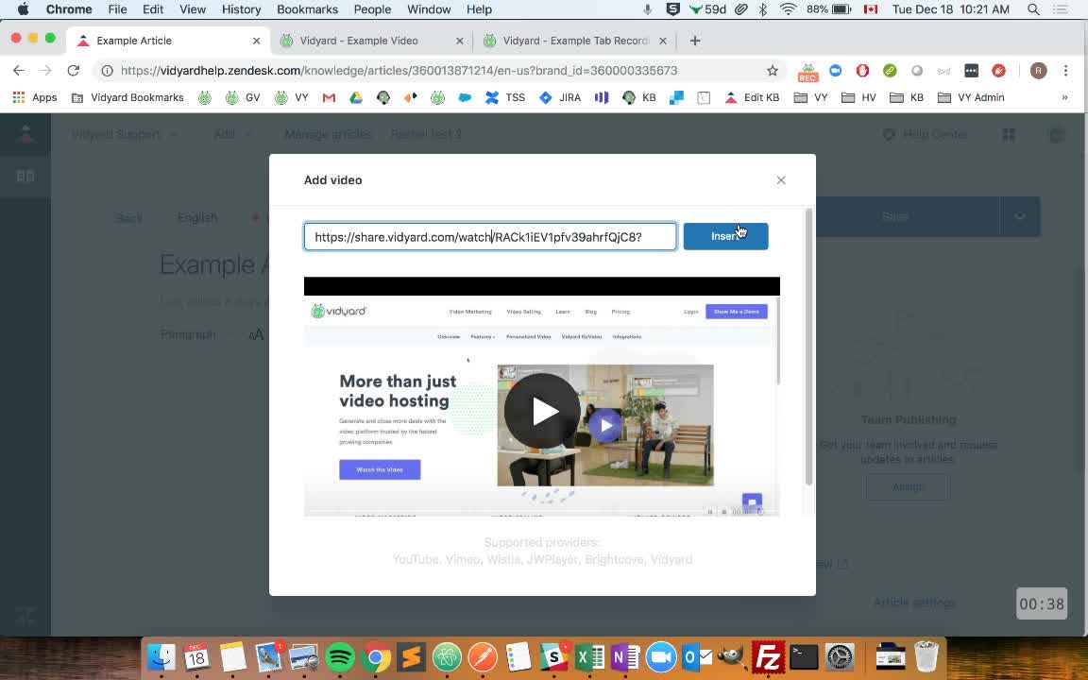Open the Wi-Fi menu bar icon

click(789, 9)
